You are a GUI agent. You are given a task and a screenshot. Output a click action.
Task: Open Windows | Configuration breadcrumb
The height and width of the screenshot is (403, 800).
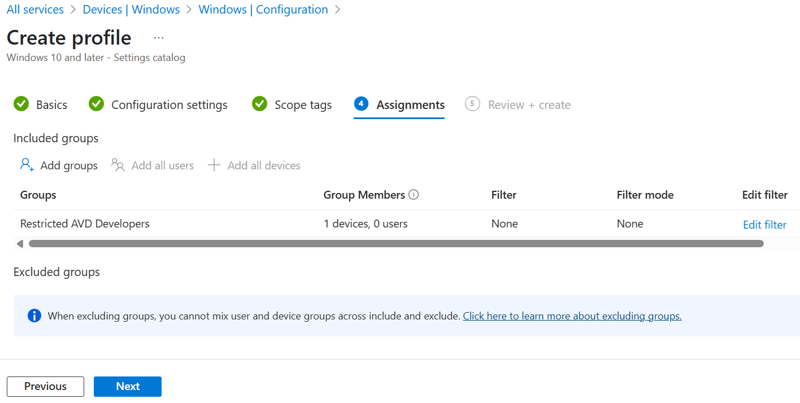[x=263, y=10]
